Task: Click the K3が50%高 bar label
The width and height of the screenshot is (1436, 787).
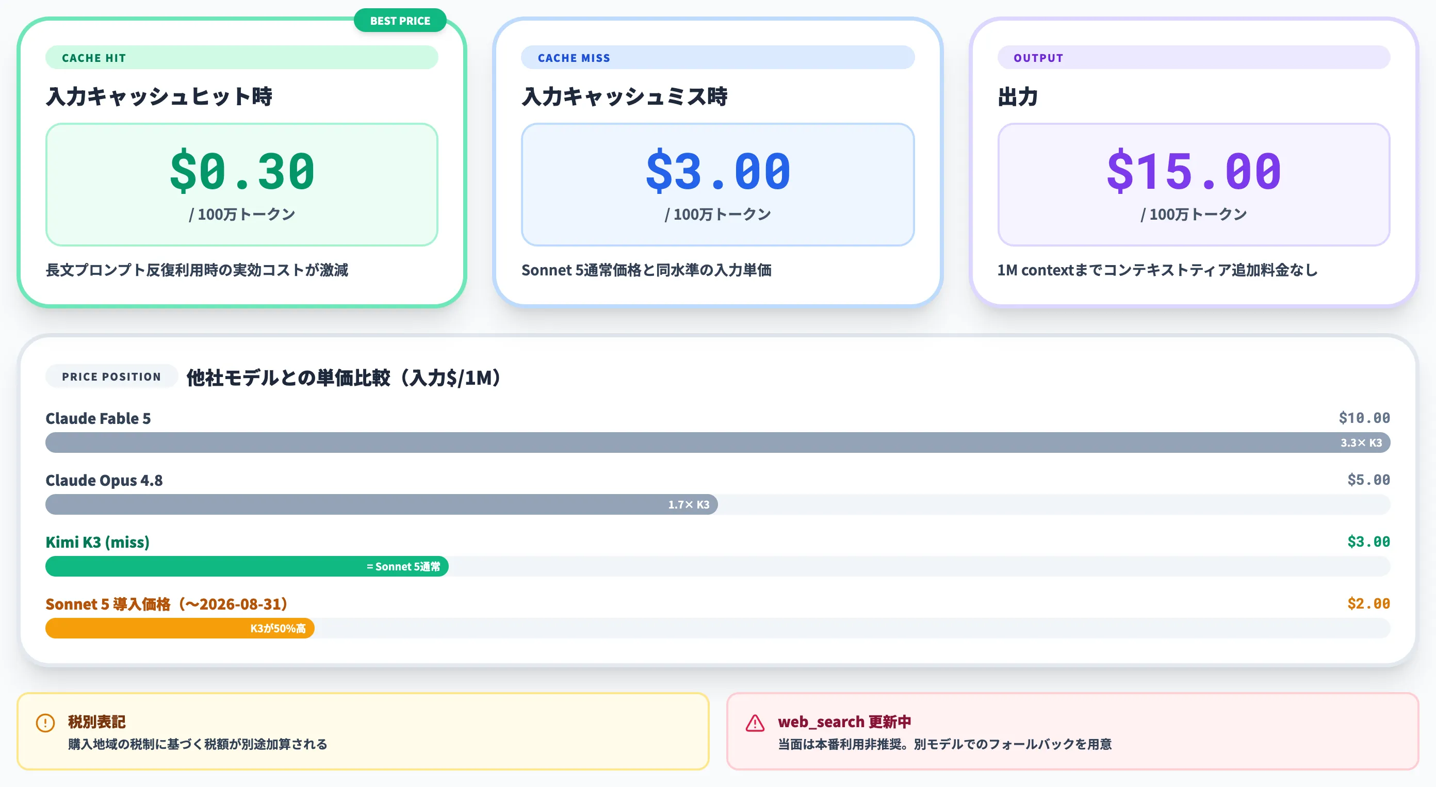Action: (278, 628)
